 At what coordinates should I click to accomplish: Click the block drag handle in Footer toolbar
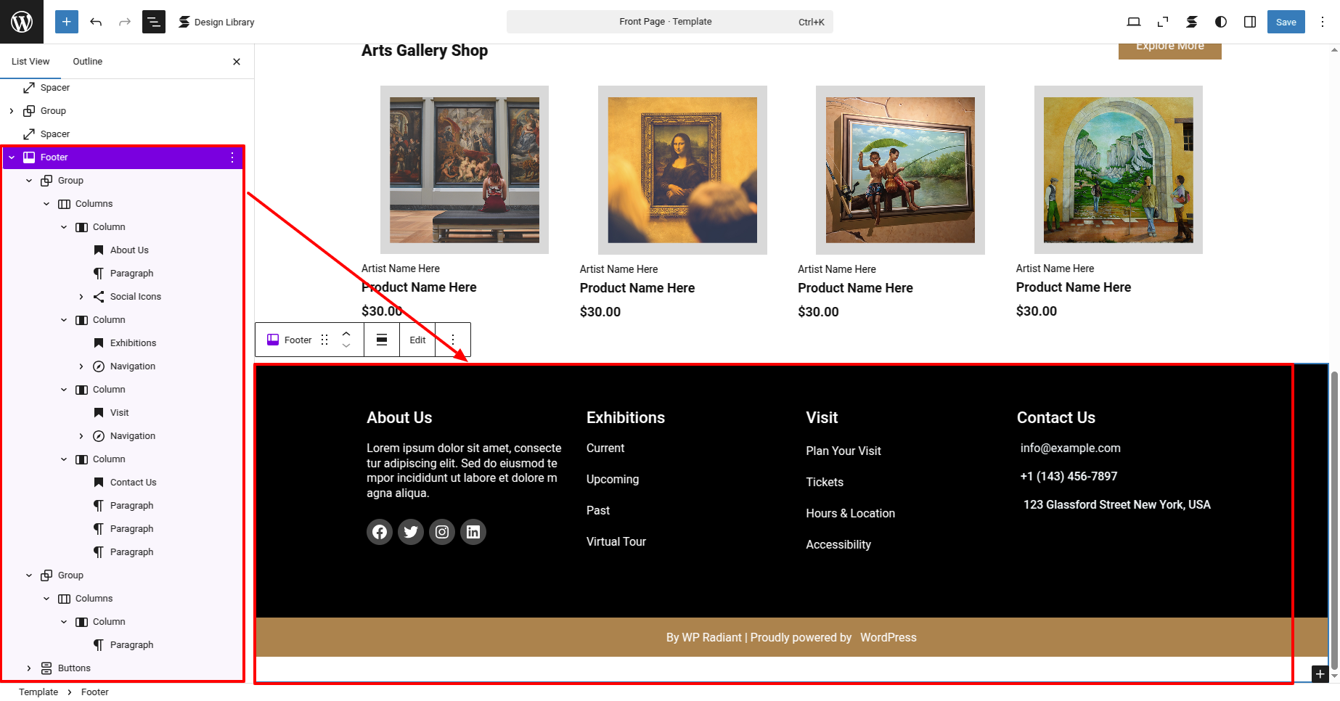tap(324, 340)
